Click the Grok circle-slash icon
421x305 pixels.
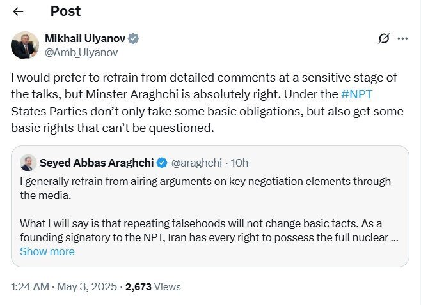click(384, 38)
